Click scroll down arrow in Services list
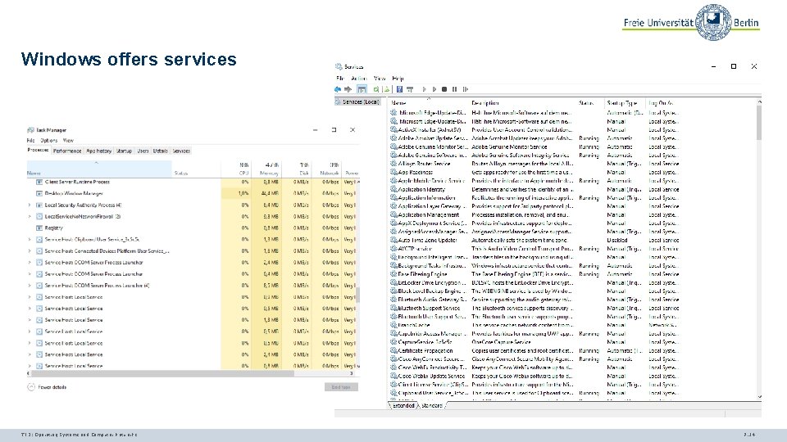Screen dimensions: 787x442 tap(759, 396)
